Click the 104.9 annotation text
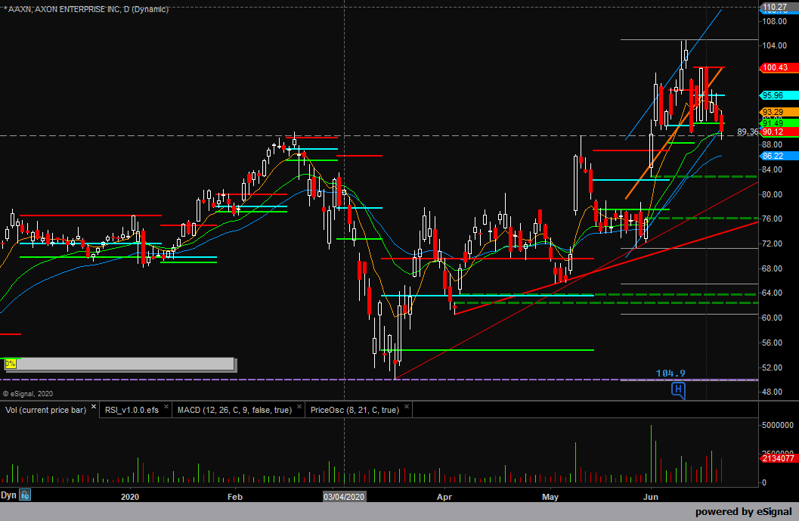799x521 pixels. tap(670, 373)
